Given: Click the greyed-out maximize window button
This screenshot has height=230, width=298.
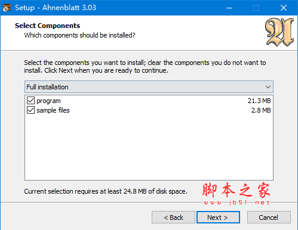Looking at the screenshot, I should coord(256,8).
